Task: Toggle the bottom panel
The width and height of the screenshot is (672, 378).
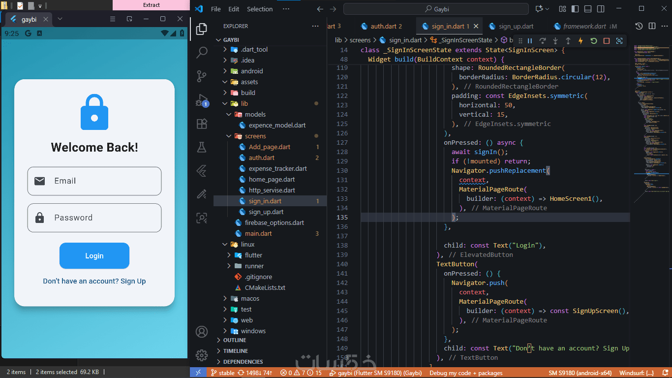Action: (588, 9)
